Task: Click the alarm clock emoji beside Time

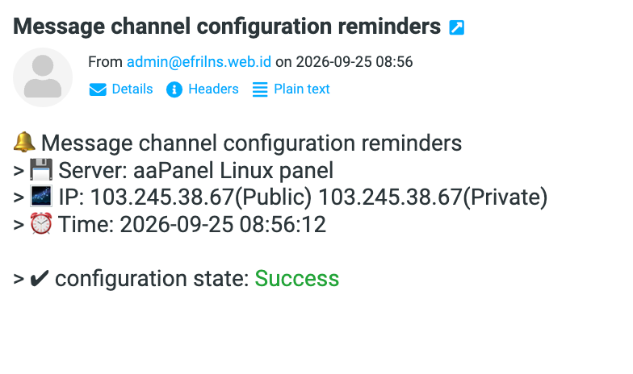Action: coord(41,223)
